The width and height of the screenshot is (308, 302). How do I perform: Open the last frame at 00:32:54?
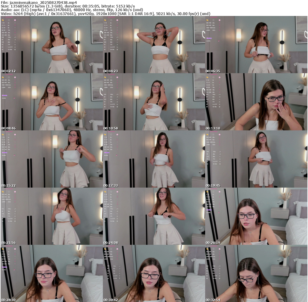click(x=256, y=273)
